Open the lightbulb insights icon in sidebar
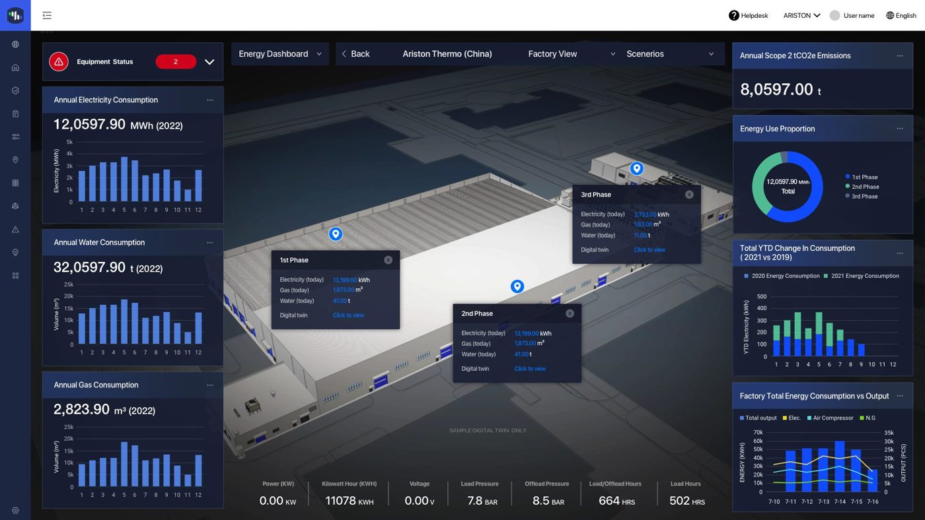 click(15, 252)
